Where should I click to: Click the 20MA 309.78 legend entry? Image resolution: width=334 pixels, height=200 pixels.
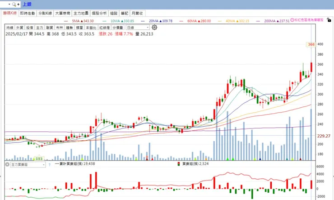[157, 21]
